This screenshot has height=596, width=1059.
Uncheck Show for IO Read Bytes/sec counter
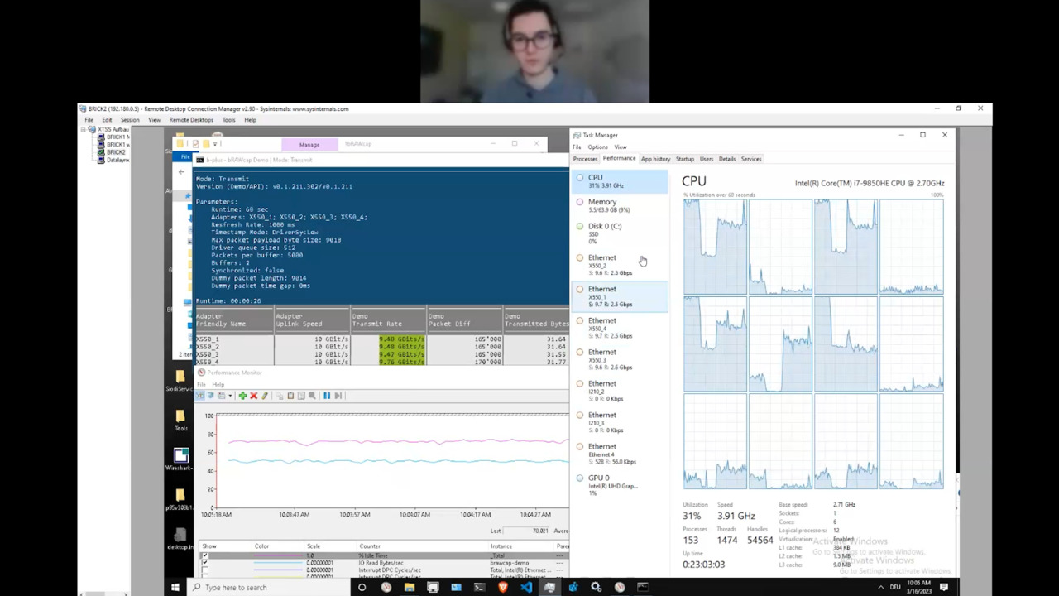(x=204, y=563)
